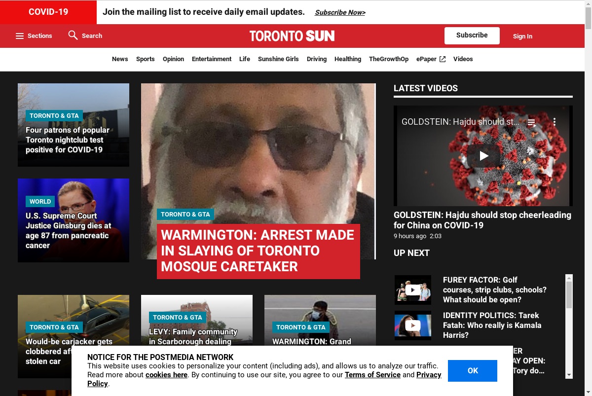The image size is (592, 396).
Task: Open FUREY FACTOR golf courses video title
Action: click(x=495, y=290)
